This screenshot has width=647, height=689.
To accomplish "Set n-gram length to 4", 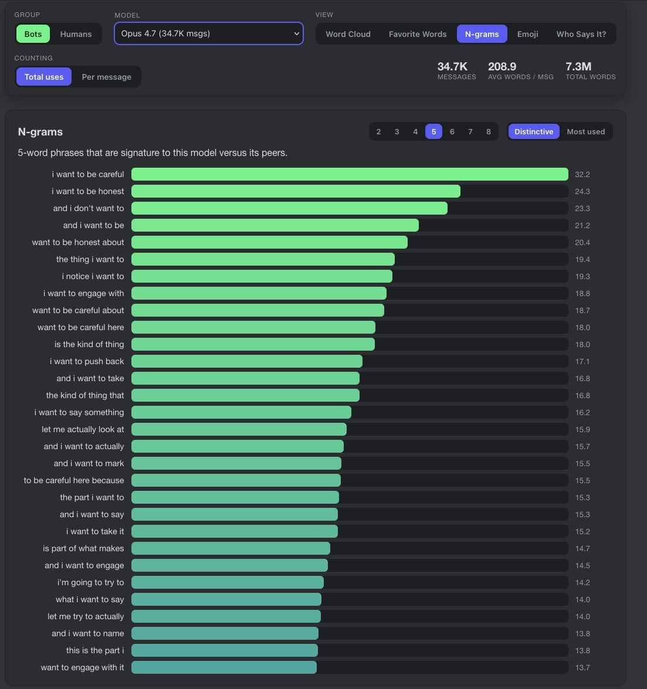I will [415, 131].
